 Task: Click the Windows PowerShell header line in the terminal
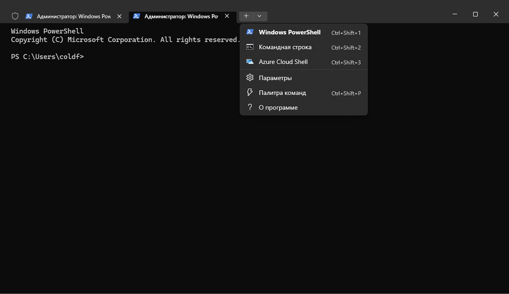pos(47,31)
